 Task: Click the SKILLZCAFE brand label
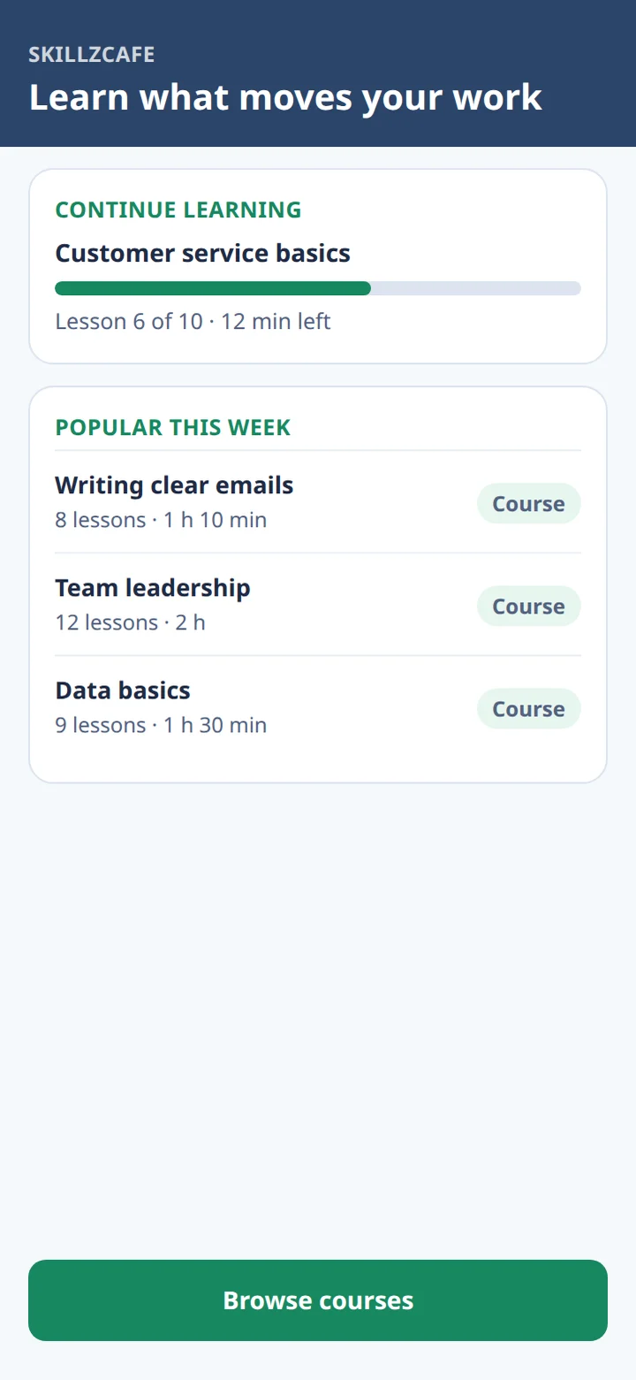[x=92, y=55]
